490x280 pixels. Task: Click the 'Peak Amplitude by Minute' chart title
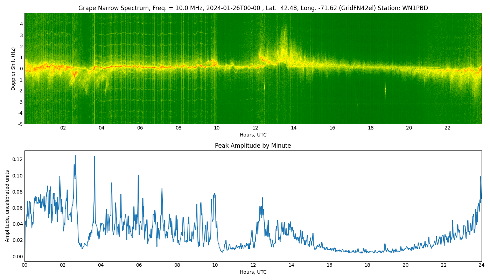click(253, 146)
